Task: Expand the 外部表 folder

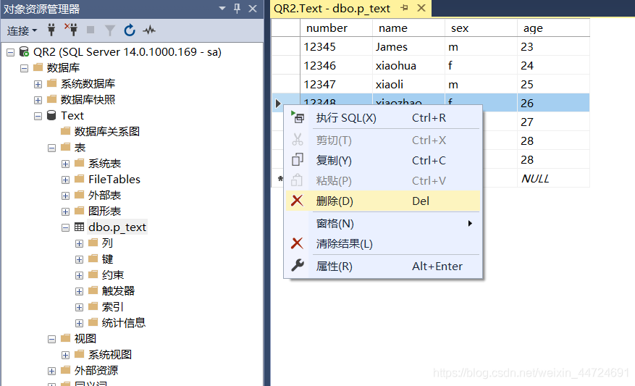Action: 66,196
